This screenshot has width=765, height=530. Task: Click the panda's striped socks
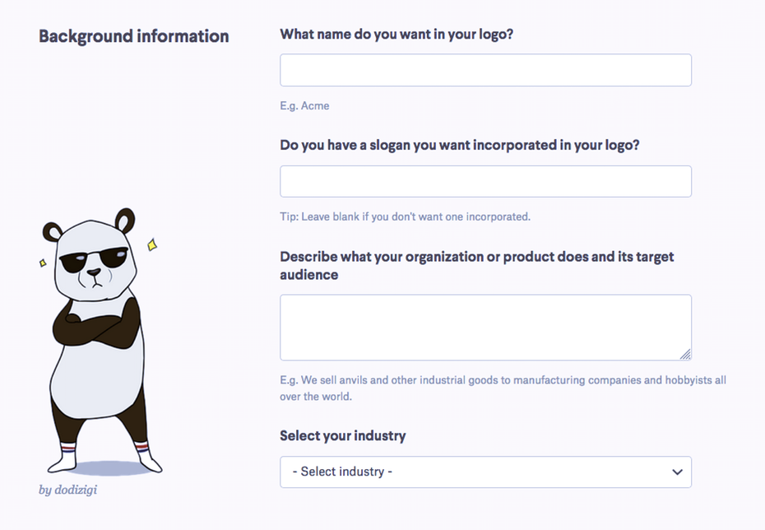click(104, 449)
